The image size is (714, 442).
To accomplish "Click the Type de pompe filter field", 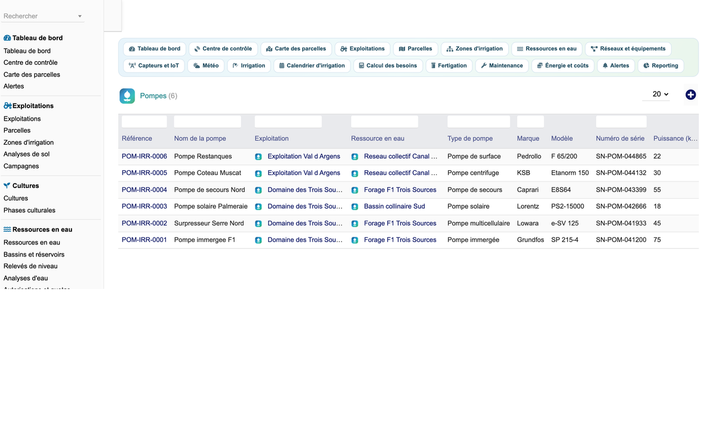I will [x=479, y=121].
